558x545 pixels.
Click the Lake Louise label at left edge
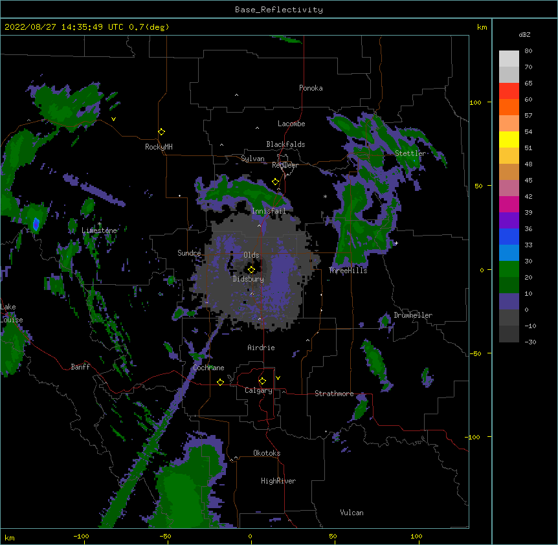(x=11, y=313)
